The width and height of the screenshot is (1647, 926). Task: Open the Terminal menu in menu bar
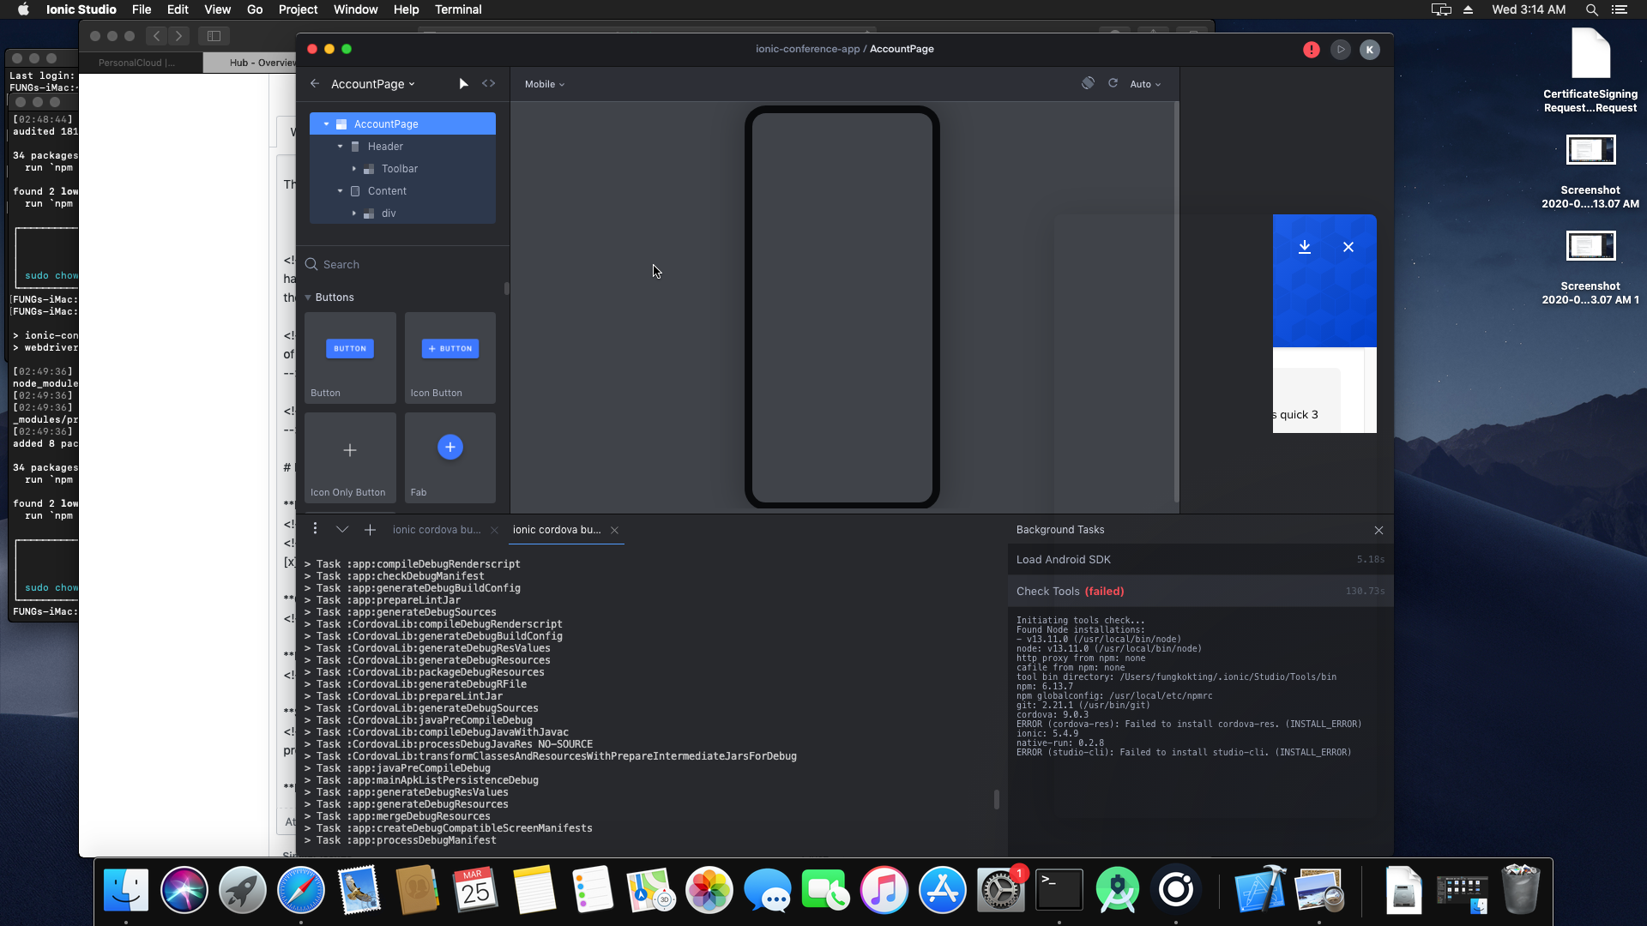tap(458, 9)
